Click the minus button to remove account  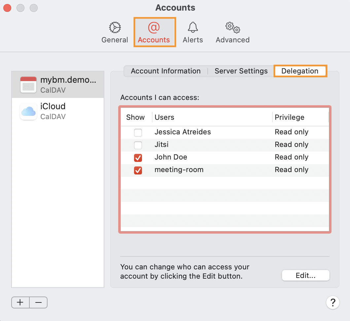tap(38, 302)
